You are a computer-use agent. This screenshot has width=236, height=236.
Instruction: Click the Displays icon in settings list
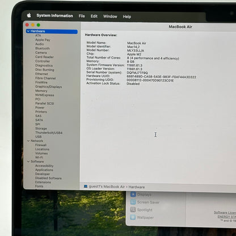tap(133, 195)
